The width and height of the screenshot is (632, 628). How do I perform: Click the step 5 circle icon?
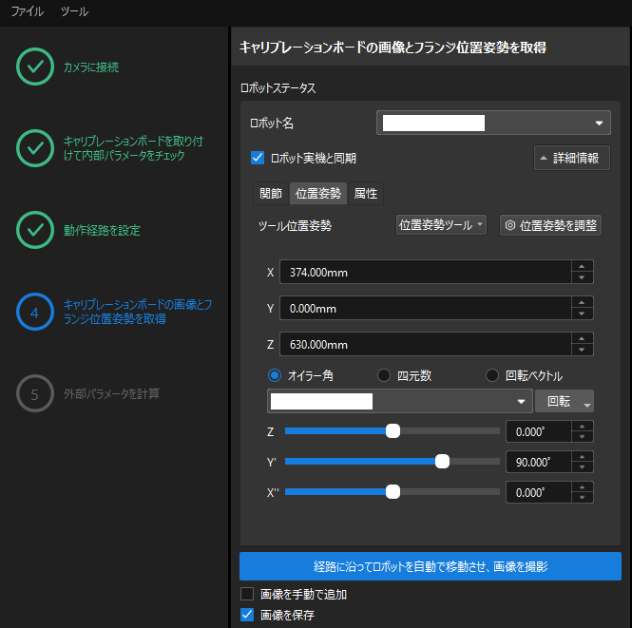tap(35, 393)
